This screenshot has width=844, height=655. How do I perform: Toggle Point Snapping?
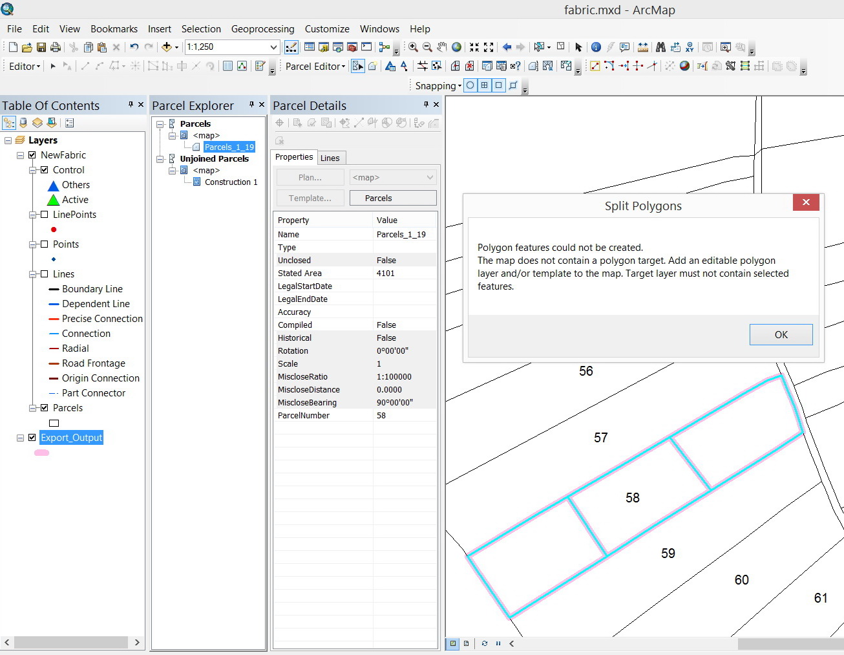pyautogui.click(x=470, y=85)
